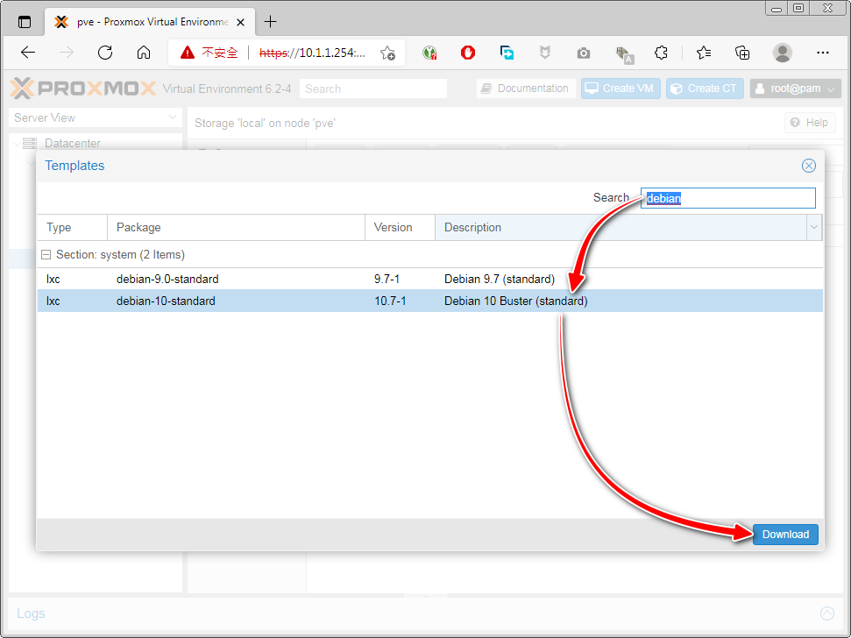Click the browser Home icon
Screen dimensions: 851x638
(x=144, y=53)
